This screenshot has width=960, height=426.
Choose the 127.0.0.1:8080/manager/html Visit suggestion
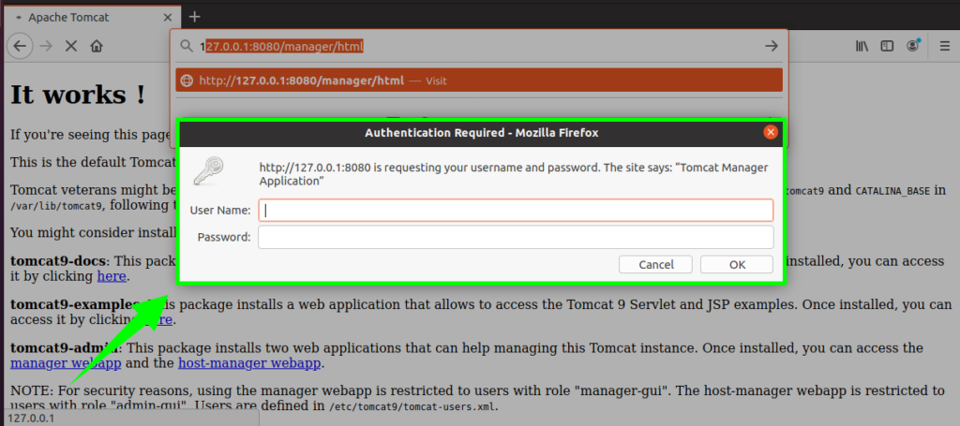pos(479,81)
